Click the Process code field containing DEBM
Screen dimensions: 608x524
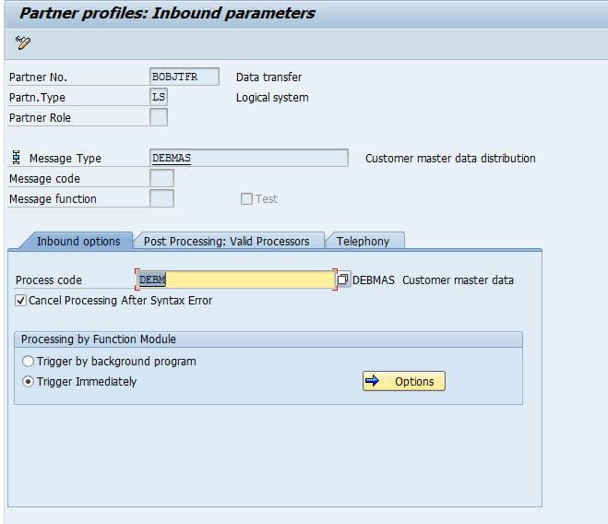coord(235,280)
